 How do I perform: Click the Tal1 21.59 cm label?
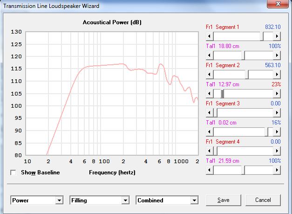[x=223, y=161]
